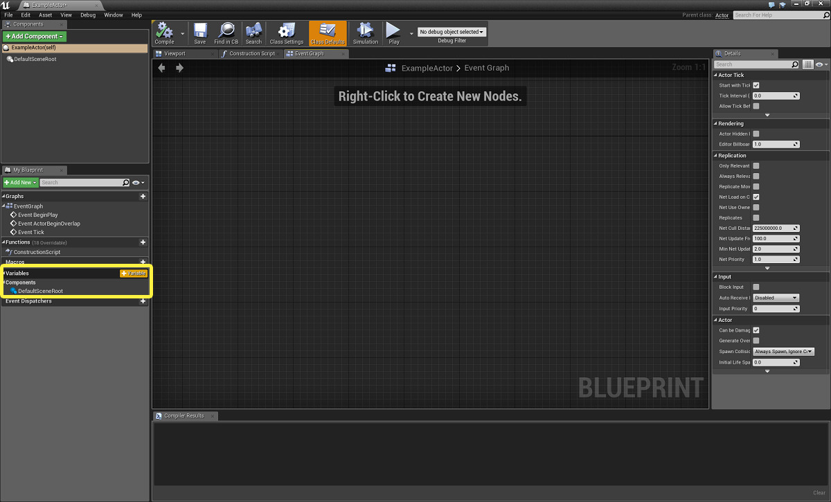Viewport: 831px width, 502px height.
Task: Select the Class Defaults toolbar button
Action: point(328,33)
